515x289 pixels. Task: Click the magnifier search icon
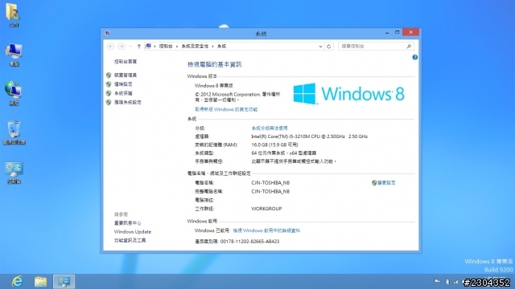pos(409,47)
